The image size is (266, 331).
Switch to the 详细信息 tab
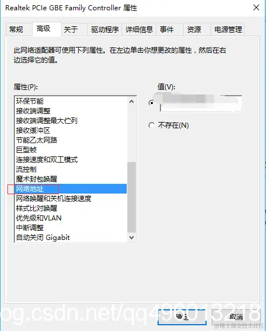(139, 29)
